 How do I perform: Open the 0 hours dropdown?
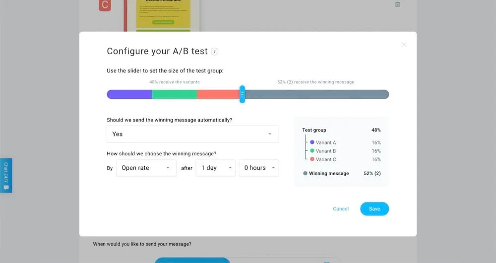pos(258,168)
